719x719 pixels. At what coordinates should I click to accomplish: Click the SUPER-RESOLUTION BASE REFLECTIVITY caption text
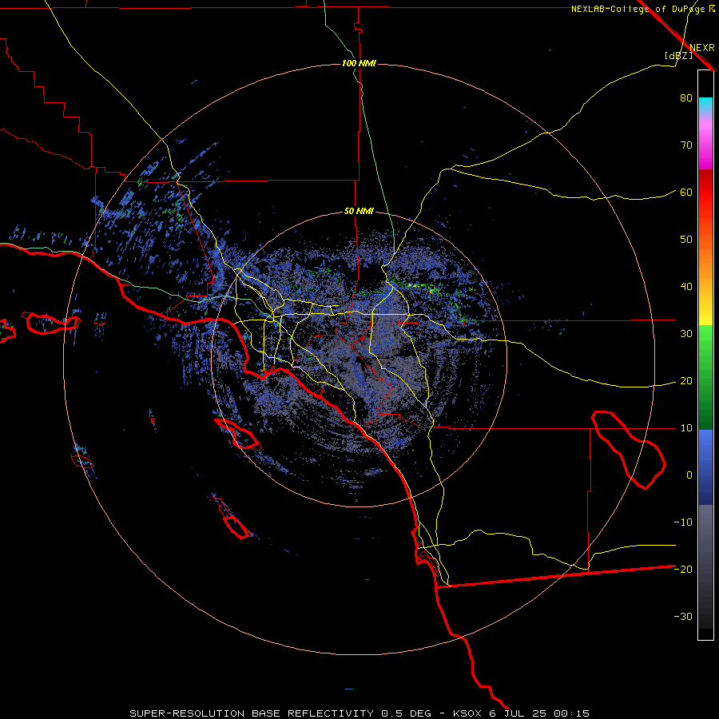coord(252,713)
